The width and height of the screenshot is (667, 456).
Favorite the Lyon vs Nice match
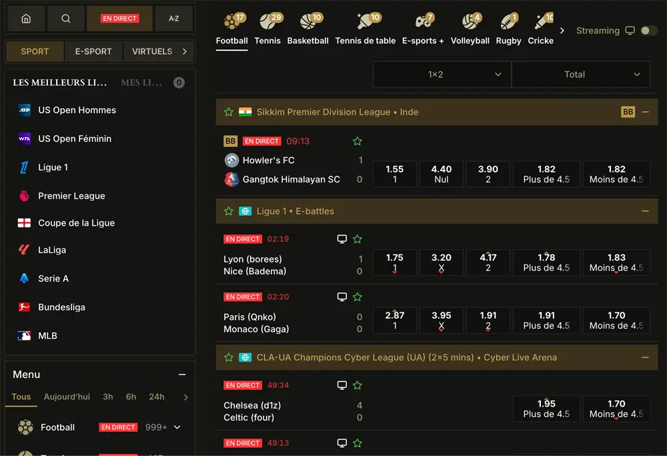[x=358, y=239]
